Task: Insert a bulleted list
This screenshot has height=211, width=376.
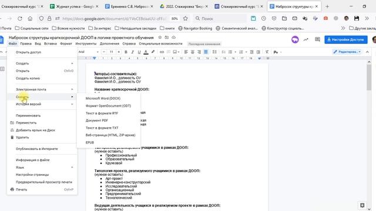Action: tap(230, 52)
